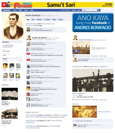The height and width of the screenshot is (133, 115).
Task: Click the Sigaw sa Pugadlawin event photo
Action: [x=93, y=80]
